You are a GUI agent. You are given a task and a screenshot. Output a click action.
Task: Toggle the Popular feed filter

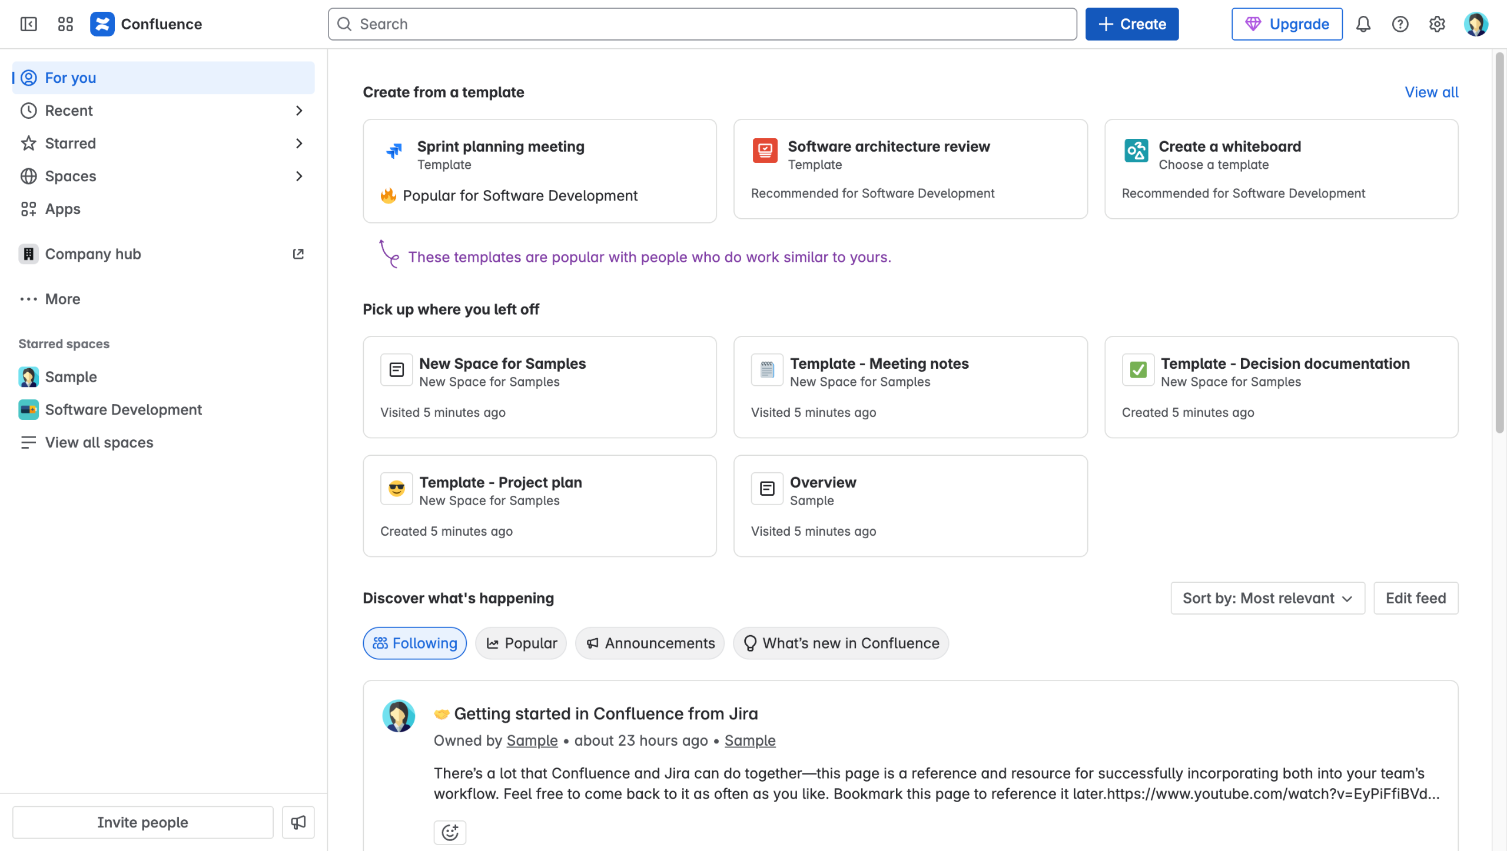(x=521, y=643)
